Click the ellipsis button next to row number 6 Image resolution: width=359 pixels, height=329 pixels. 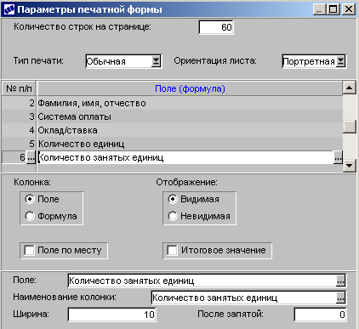[31, 157]
